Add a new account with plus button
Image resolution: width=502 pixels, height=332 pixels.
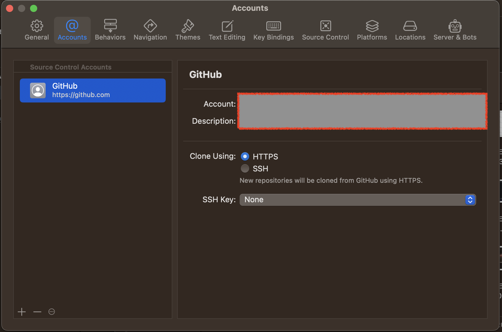[x=22, y=312]
